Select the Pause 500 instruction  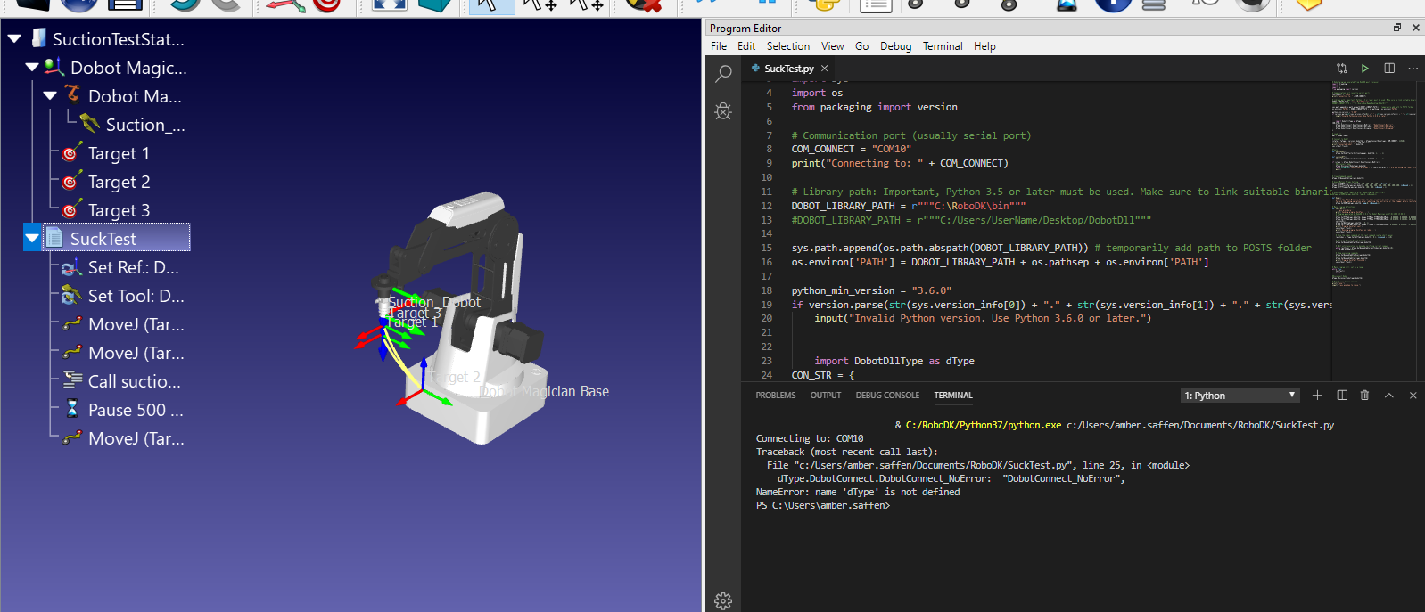tap(135, 410)
